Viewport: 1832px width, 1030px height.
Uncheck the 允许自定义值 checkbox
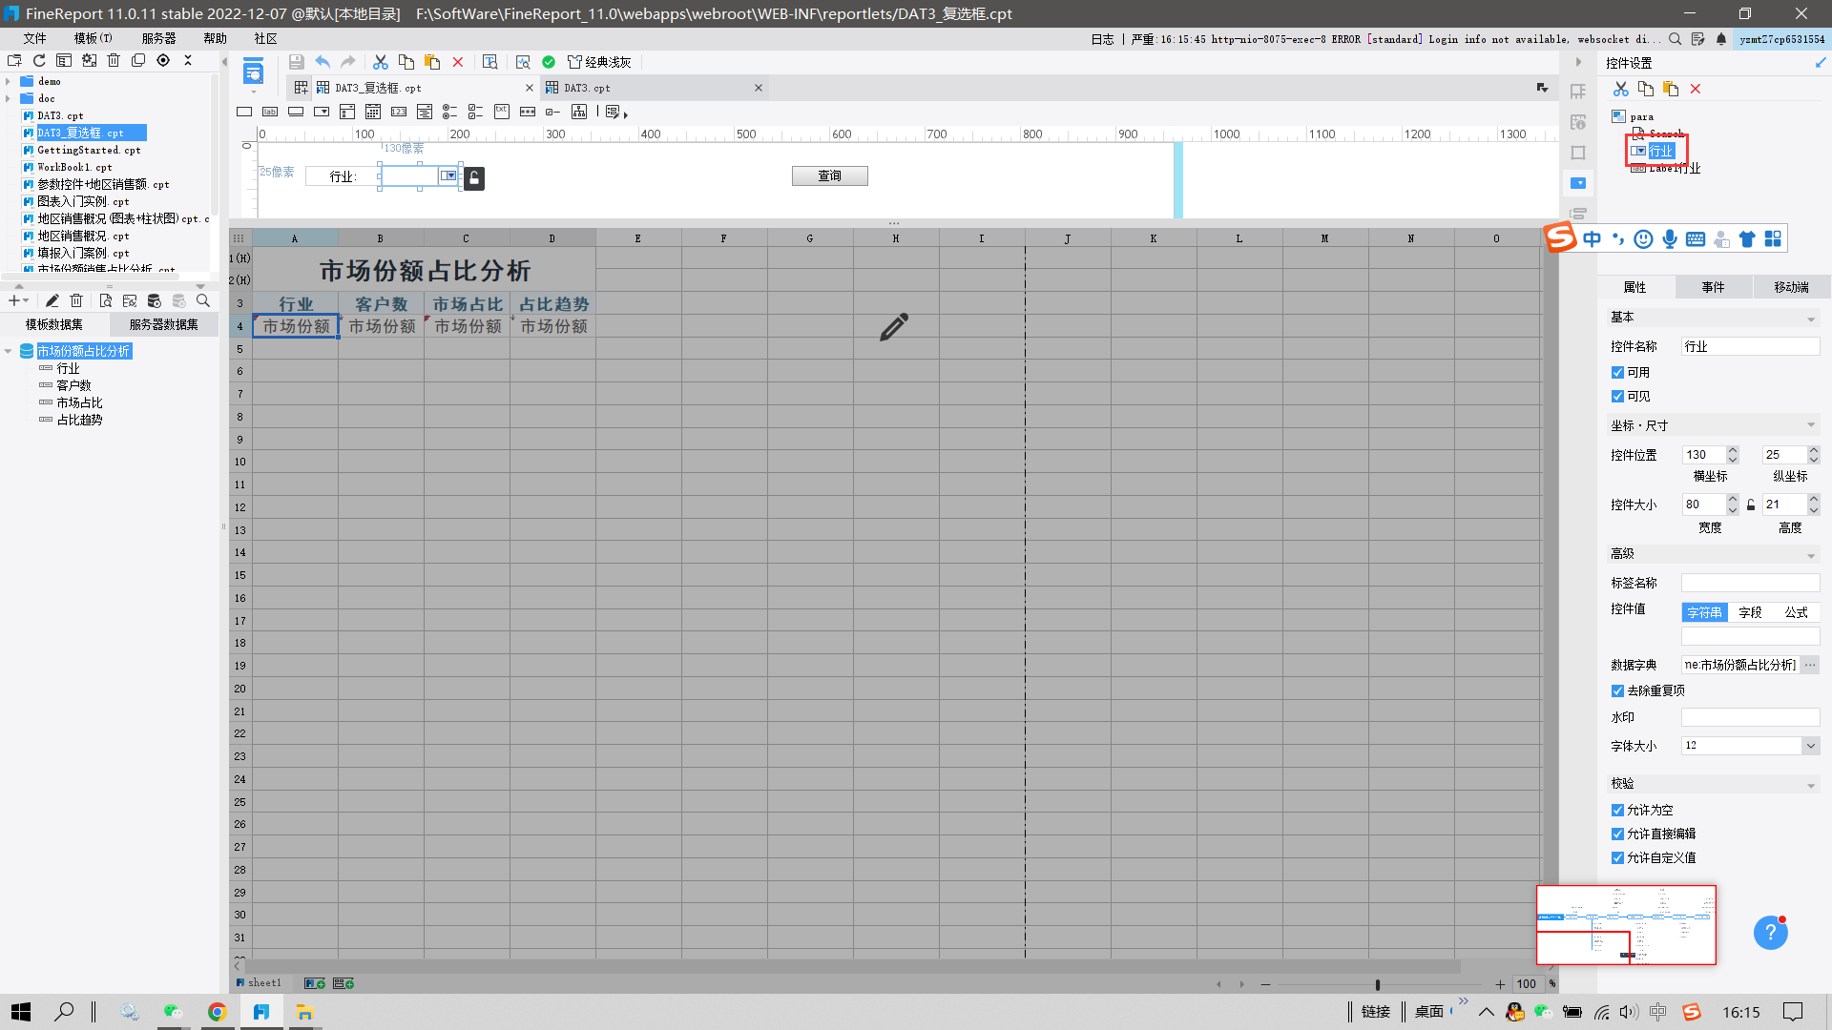pyautogui.click(x=1617, y=857)
